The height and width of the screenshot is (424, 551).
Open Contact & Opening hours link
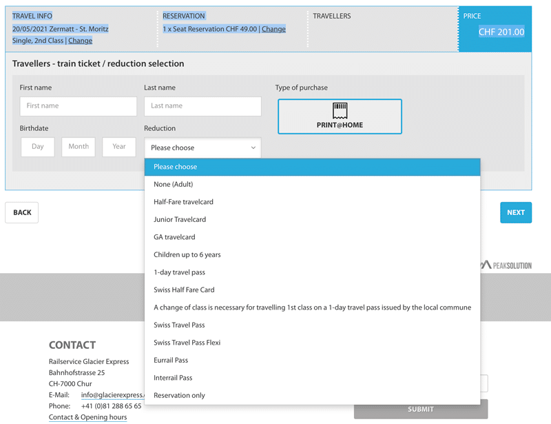tap(88, 417)
